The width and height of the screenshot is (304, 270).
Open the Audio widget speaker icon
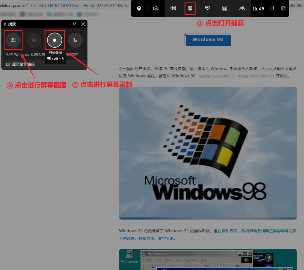click(x=173, y=8)
